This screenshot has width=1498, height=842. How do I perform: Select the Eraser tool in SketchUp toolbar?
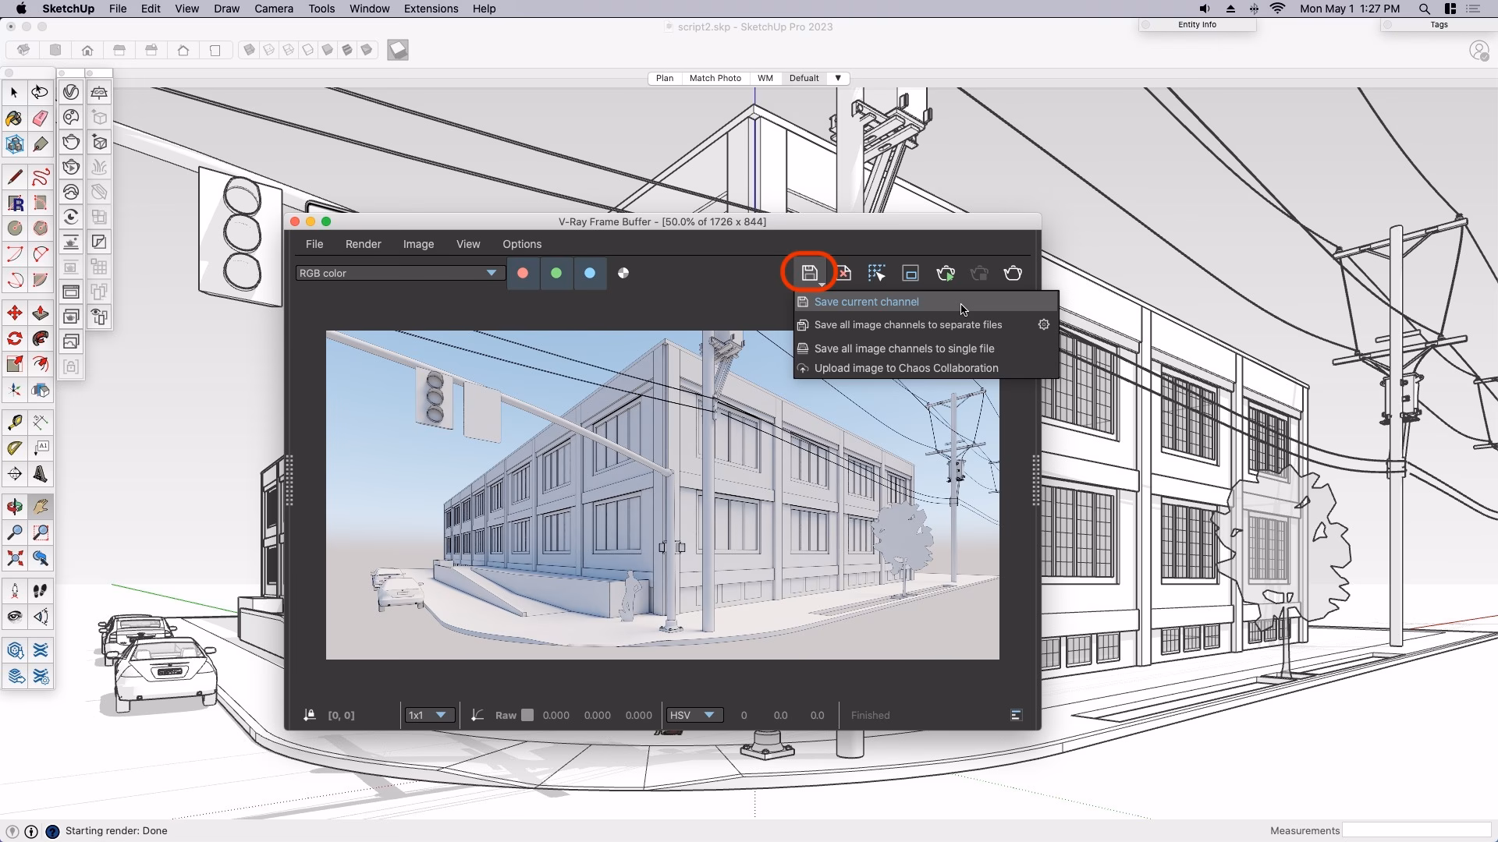click(x=40, y=119)
